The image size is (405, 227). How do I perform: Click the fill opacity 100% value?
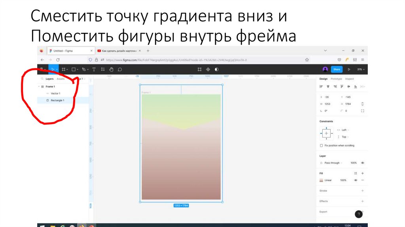[x=343, y=180]
